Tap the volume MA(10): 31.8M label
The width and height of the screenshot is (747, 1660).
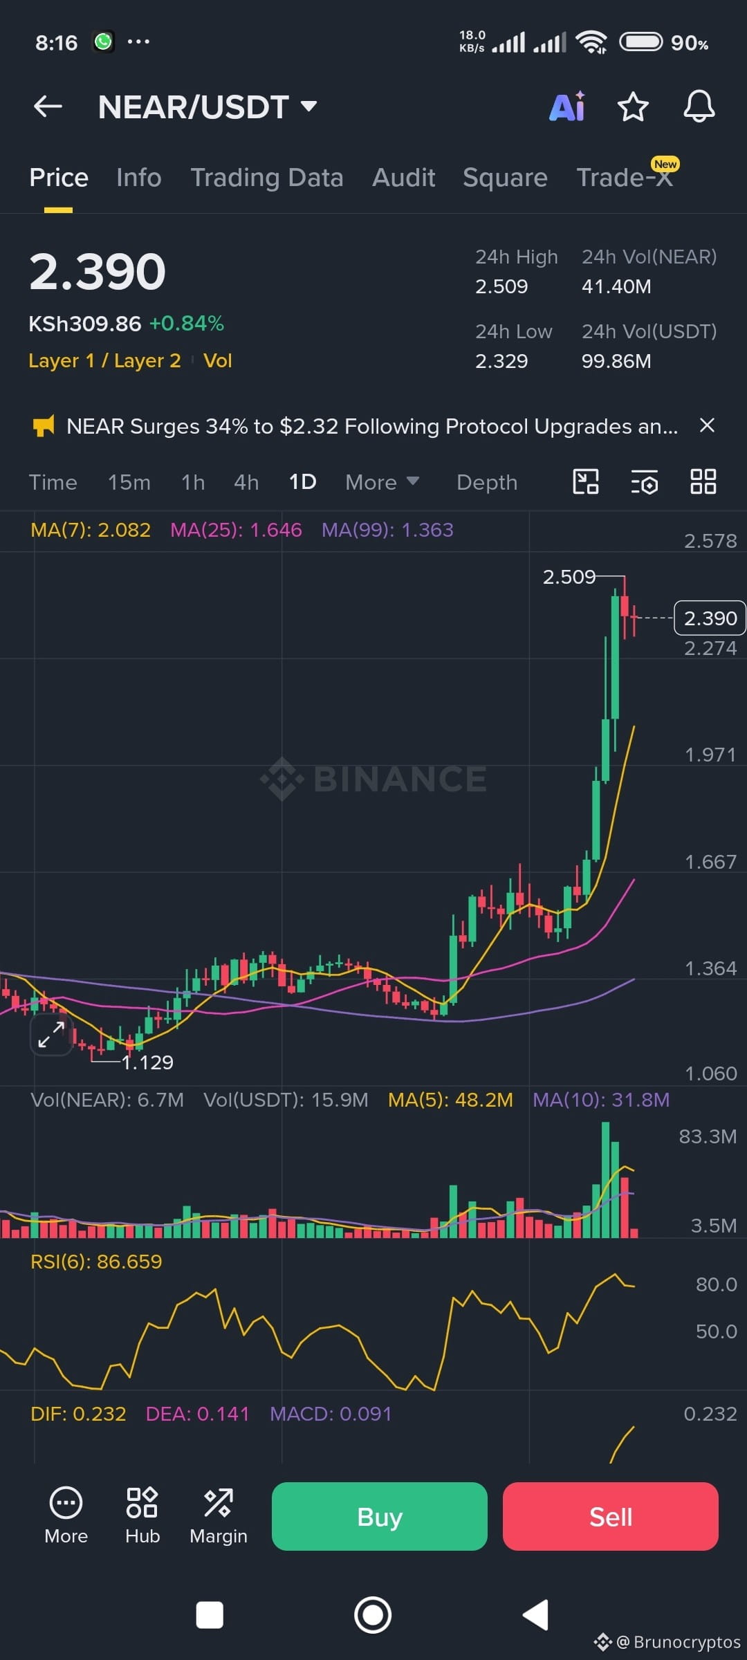tap(601, 1100)
